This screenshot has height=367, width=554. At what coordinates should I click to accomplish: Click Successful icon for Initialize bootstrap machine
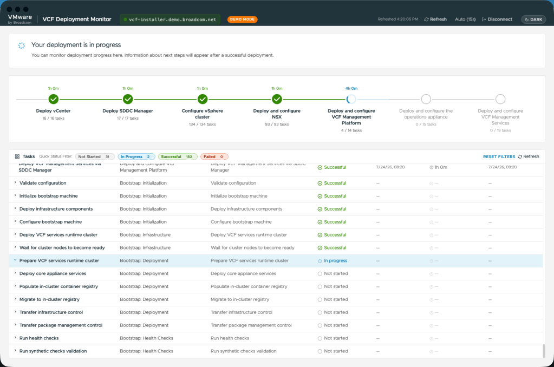(x=320, y=196)
